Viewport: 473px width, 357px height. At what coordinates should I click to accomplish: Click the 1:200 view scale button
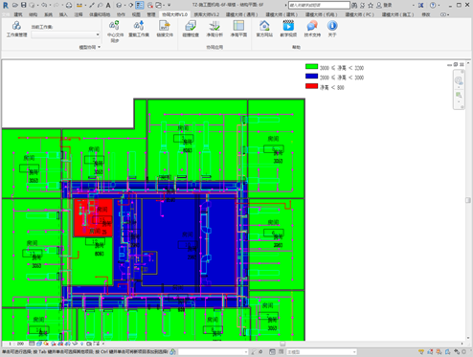[x=16, y=344]
